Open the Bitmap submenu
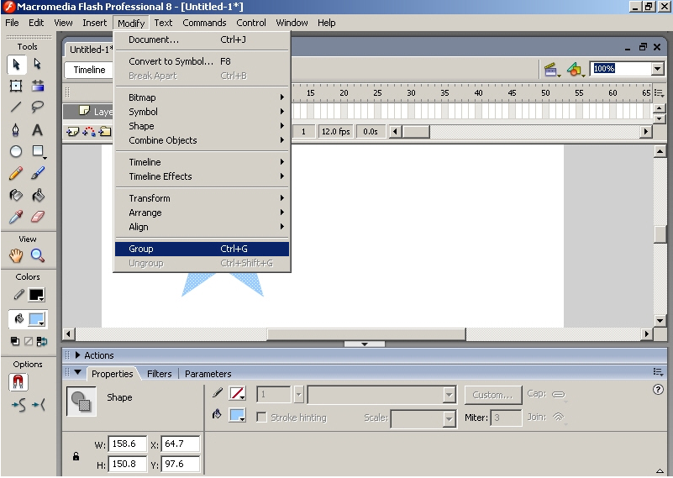Viewport: 673px width, 478px height. click(x=202, y=97)
